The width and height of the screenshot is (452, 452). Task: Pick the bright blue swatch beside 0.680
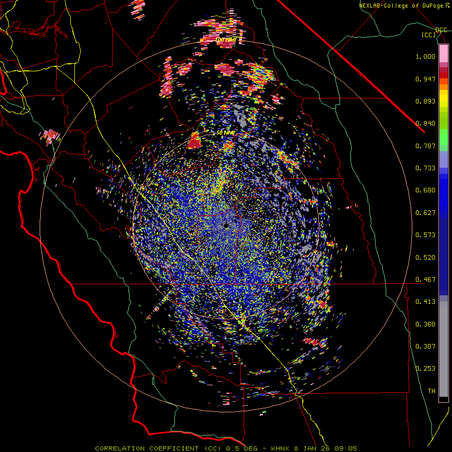(443, 193)
